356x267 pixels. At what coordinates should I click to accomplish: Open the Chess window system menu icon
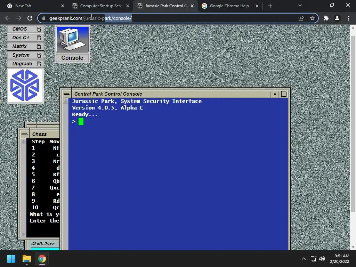pos(24,134)
